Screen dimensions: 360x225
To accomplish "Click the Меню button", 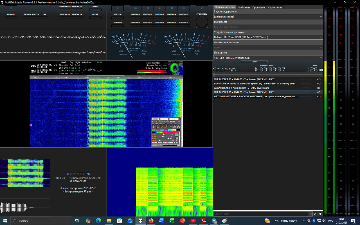I will [x=95, y=10].
